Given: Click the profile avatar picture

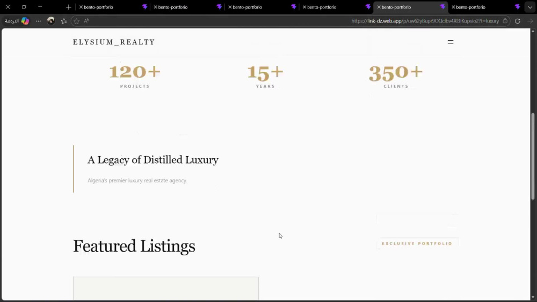Looking at the screenshot, I should [x=50, y=21].
